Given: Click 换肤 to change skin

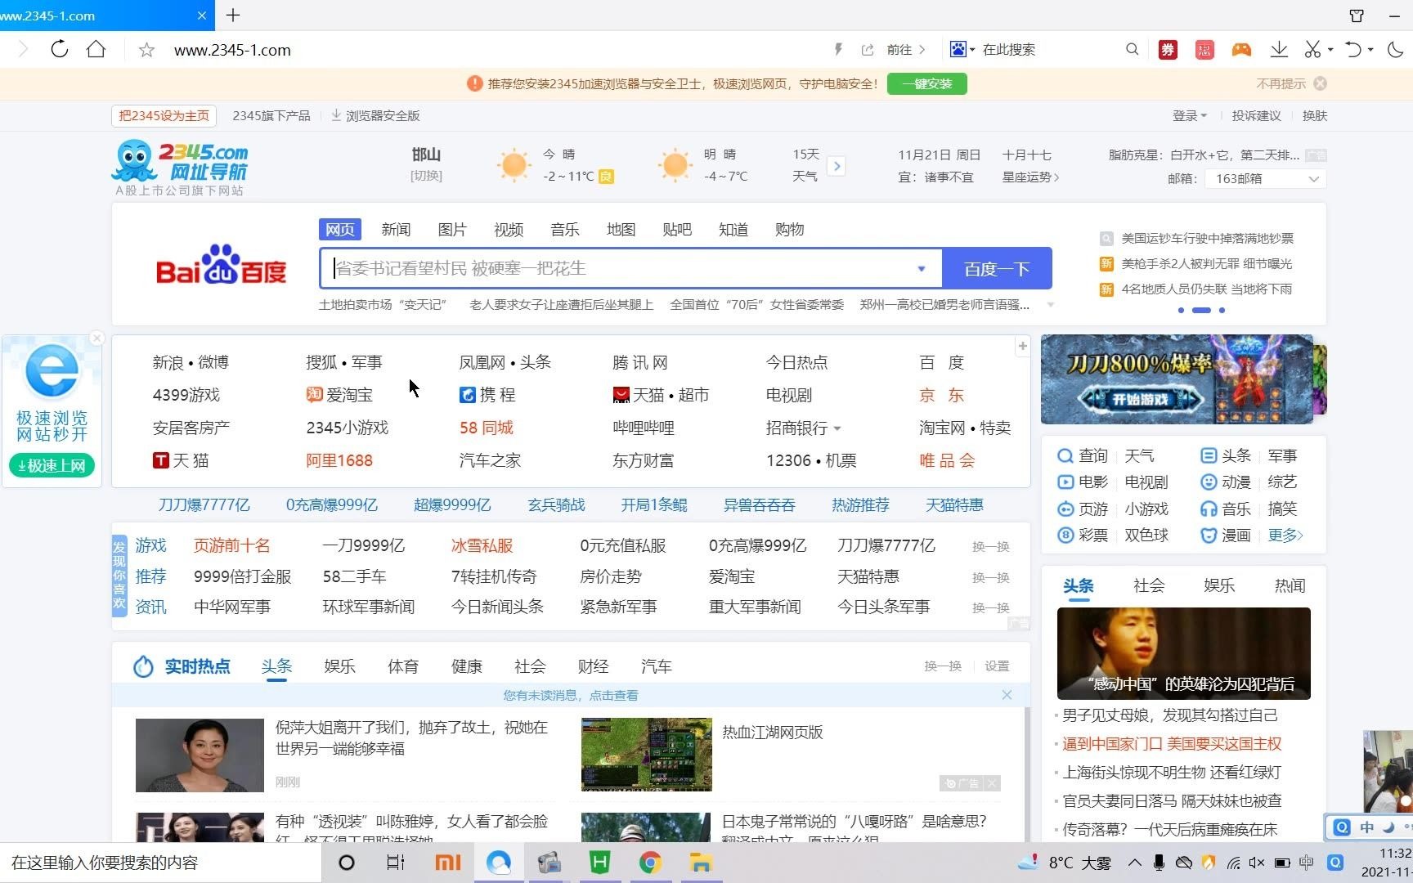Looking at the screenshot, I should pos(1314,115).
